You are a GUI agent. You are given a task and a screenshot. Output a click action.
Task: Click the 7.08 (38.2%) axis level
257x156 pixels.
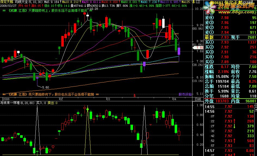coord(198,63)
